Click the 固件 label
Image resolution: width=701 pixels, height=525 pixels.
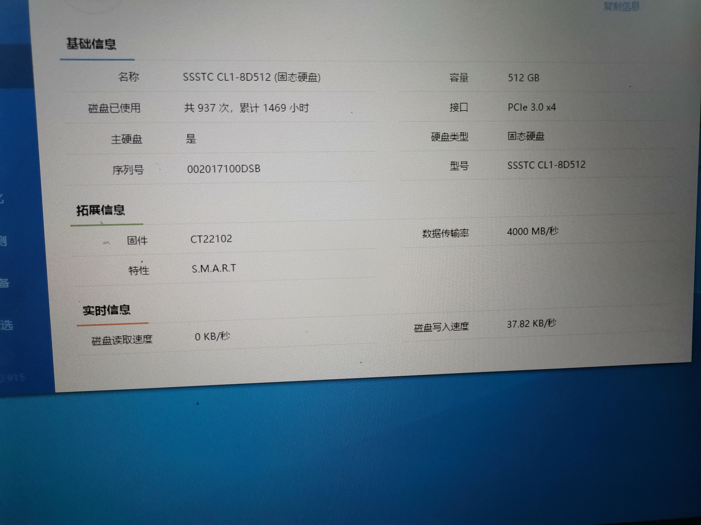coord(137,240)
